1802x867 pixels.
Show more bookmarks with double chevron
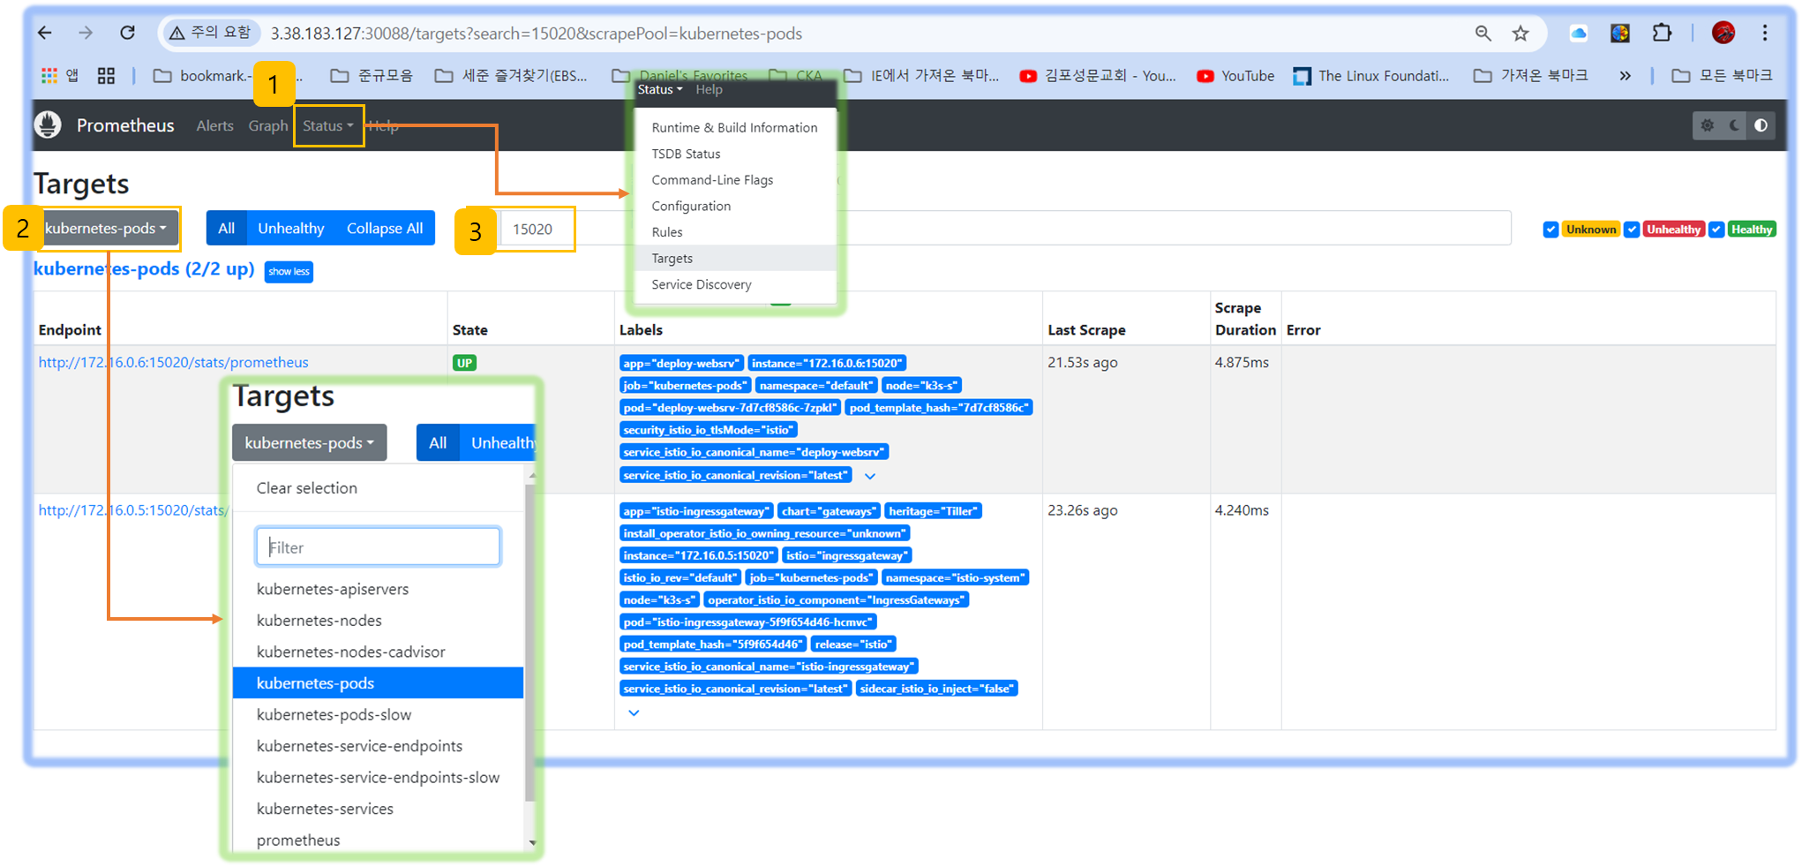pyautogui.click(x=1625, y=76)
